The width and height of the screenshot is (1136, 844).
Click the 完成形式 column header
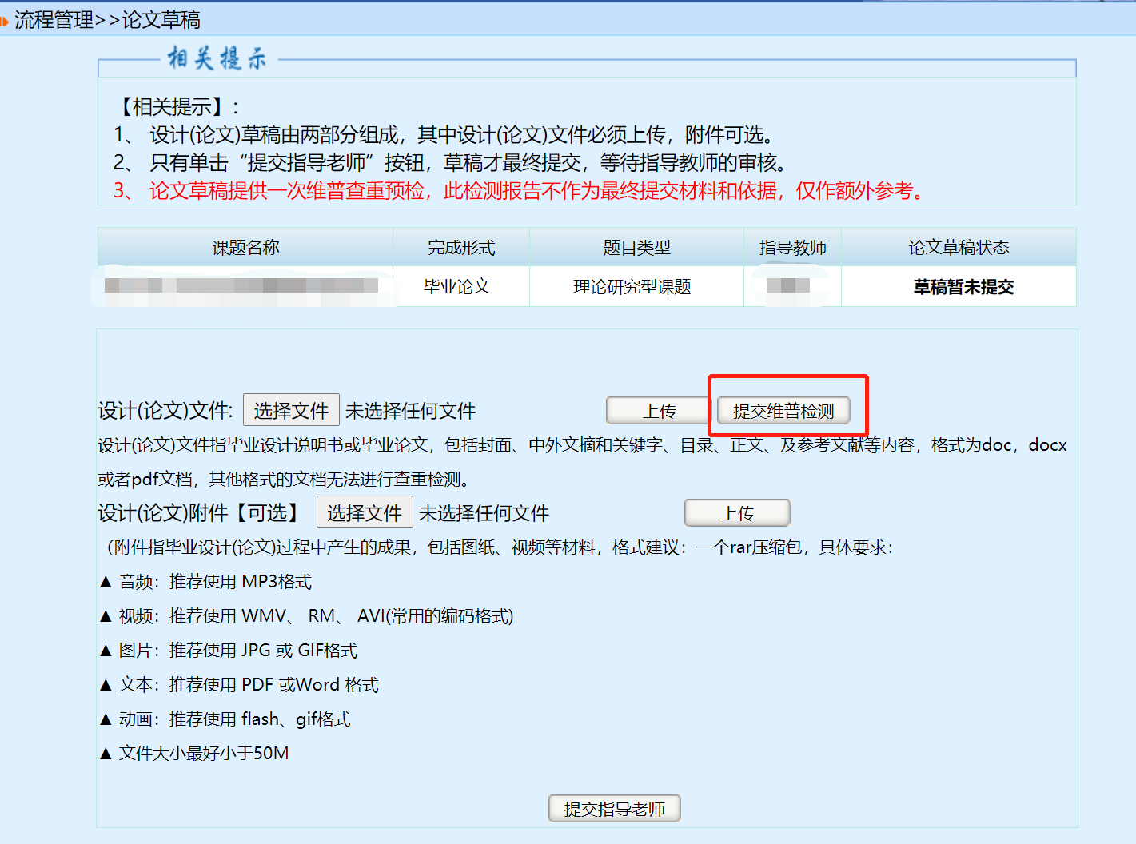point(461,248)
